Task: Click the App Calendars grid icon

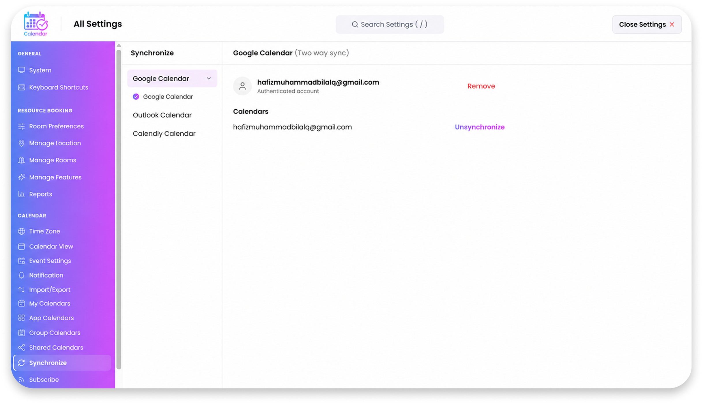Action: click(x=21, y=318)
